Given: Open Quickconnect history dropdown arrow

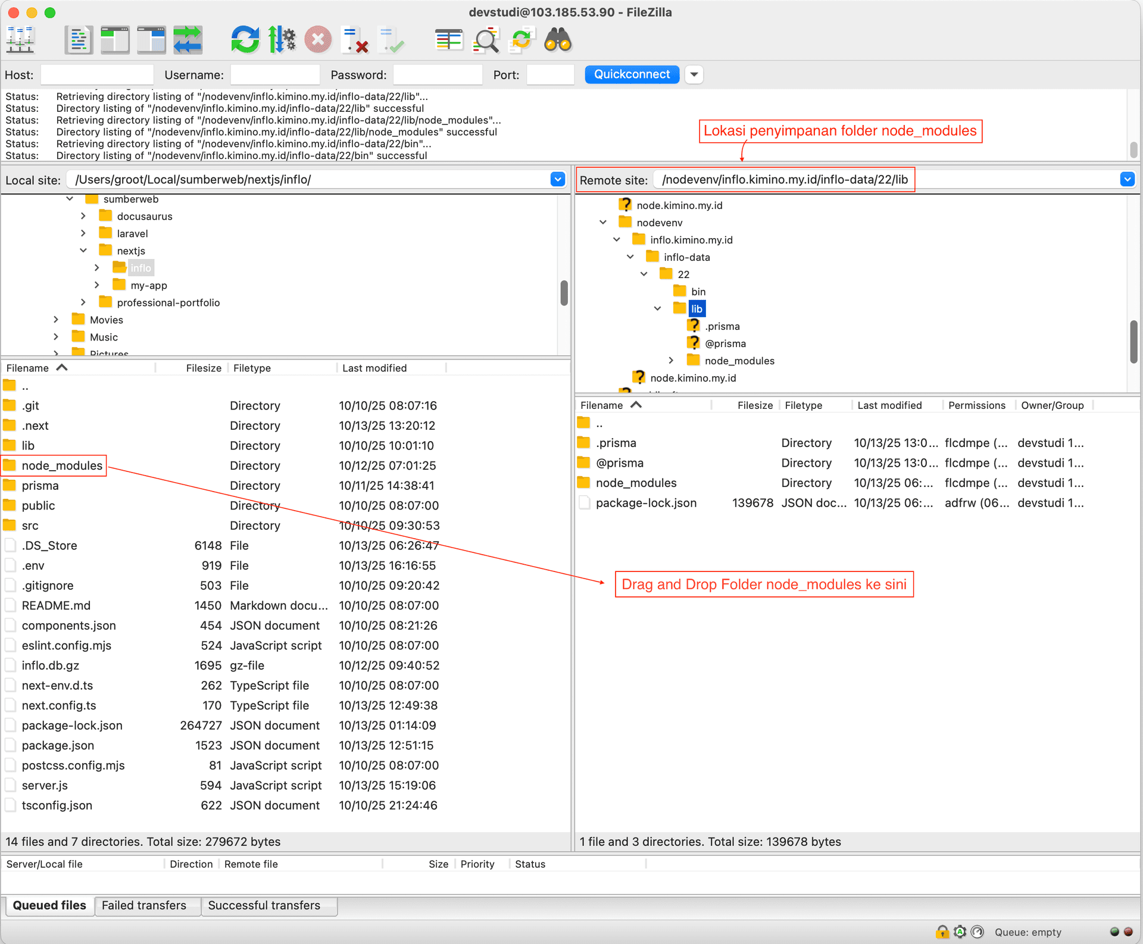Looking at the screenshot, I should click(694, 74).
